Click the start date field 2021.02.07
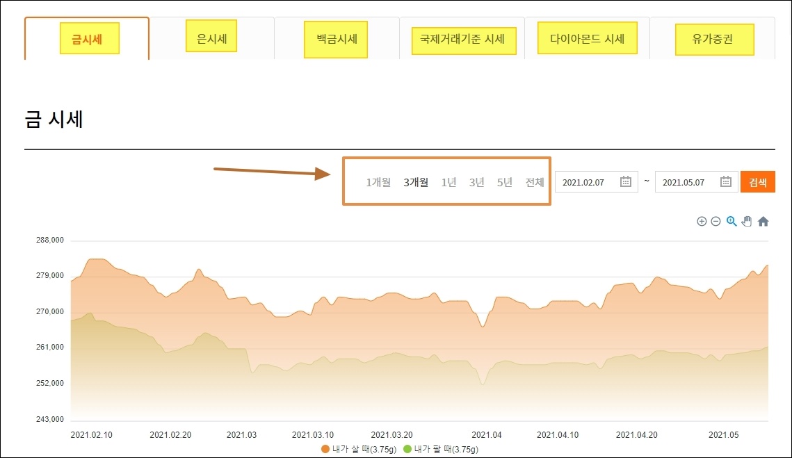792x458 pixels. pos(596,182)
